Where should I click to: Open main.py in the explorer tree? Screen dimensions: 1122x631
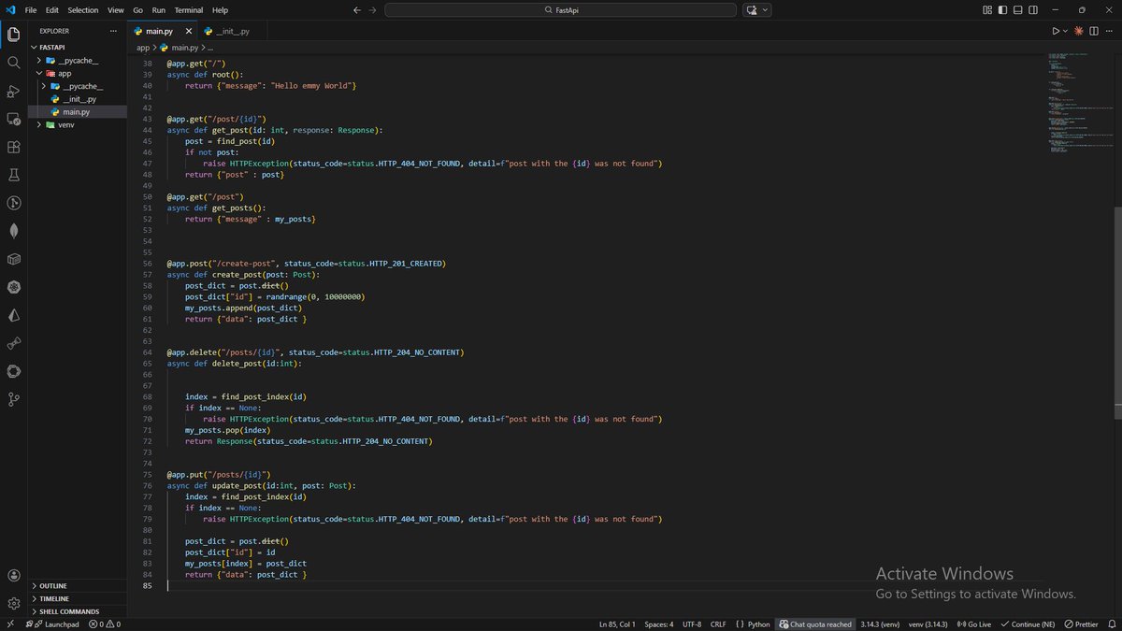click(79, 111)
